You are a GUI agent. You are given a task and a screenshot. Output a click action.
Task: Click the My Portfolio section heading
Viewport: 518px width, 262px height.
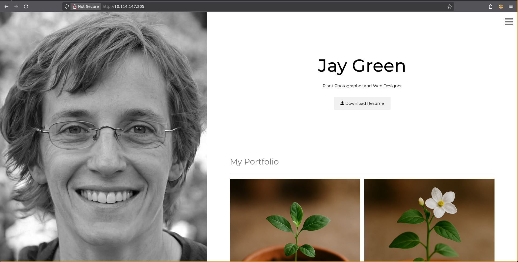click(254, 162)
